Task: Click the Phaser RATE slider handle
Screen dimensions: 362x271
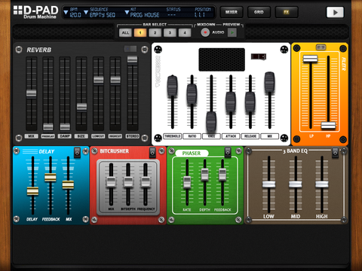Action: pos(187,182)
